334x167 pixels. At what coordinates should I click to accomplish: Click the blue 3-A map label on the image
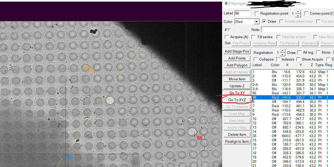(69, 157)
